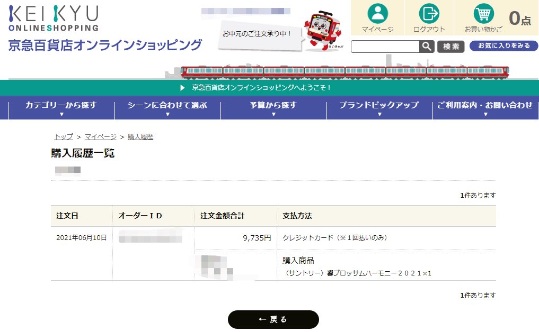This screenshot has width=539, height=332.
Task: Expand ブランドピックアップ menu
Action: tap(379, 108)
